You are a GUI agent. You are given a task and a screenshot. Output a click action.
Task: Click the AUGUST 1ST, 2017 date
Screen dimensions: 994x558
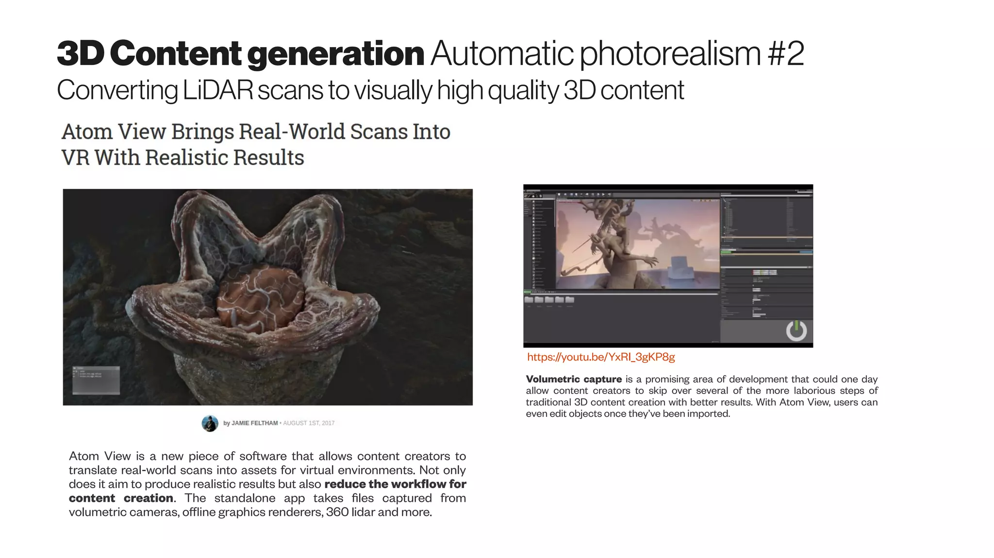[309, 423]
